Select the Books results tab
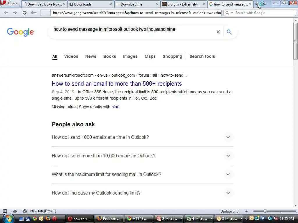Viewport: 298px width, 223px height. click(110, 57)
